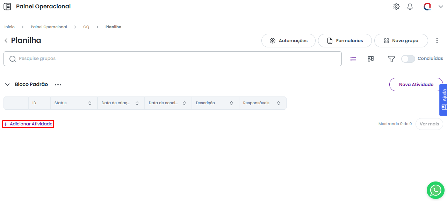The image size is (447, 201).
Task: Open the Automações button
Action: 288,41
